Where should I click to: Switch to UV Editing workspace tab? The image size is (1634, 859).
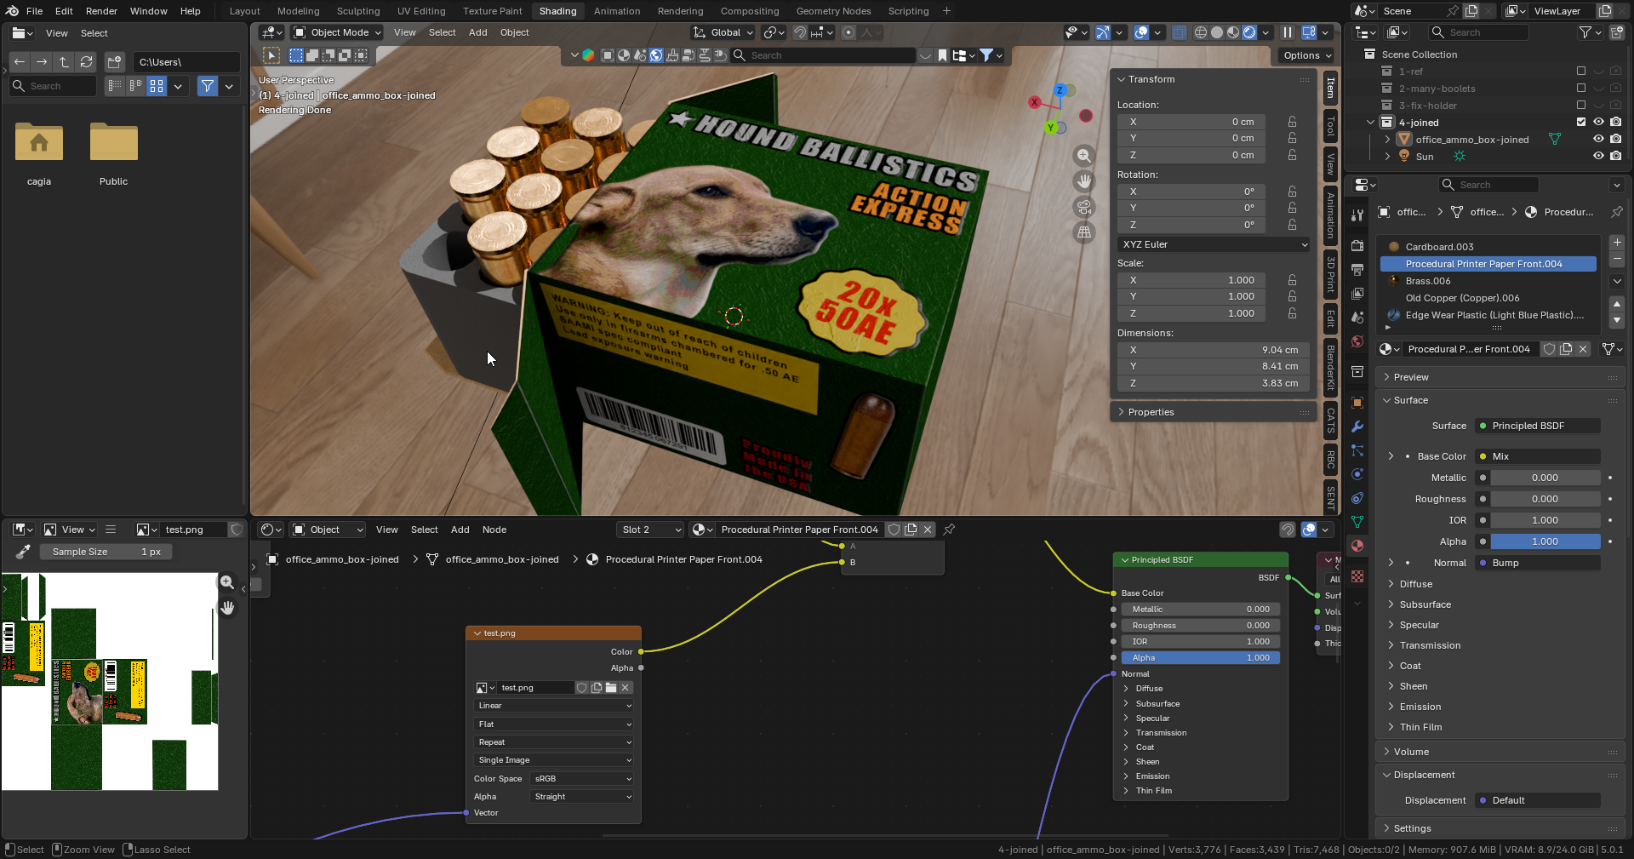point(421,11)
